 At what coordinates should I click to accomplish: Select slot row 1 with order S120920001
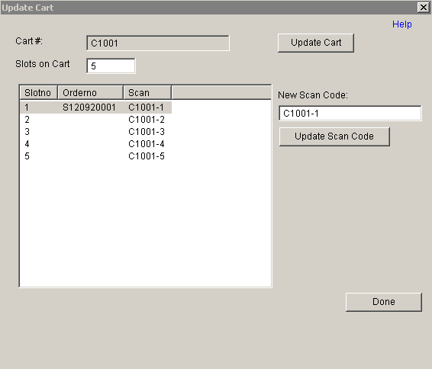pyautogui.click(x=95, y=107)
